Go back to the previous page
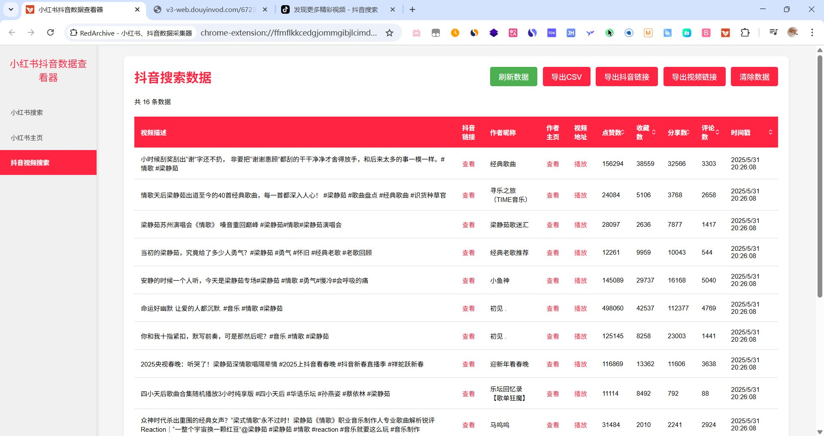824x436 pixels. [12, 32]
